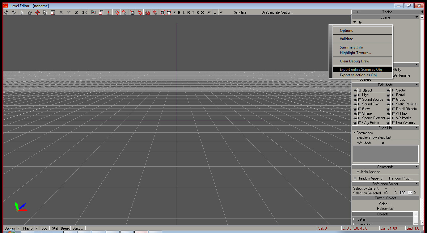
Task: Toggle the non-uniform scale icon
Action: (x=101, y=12)
